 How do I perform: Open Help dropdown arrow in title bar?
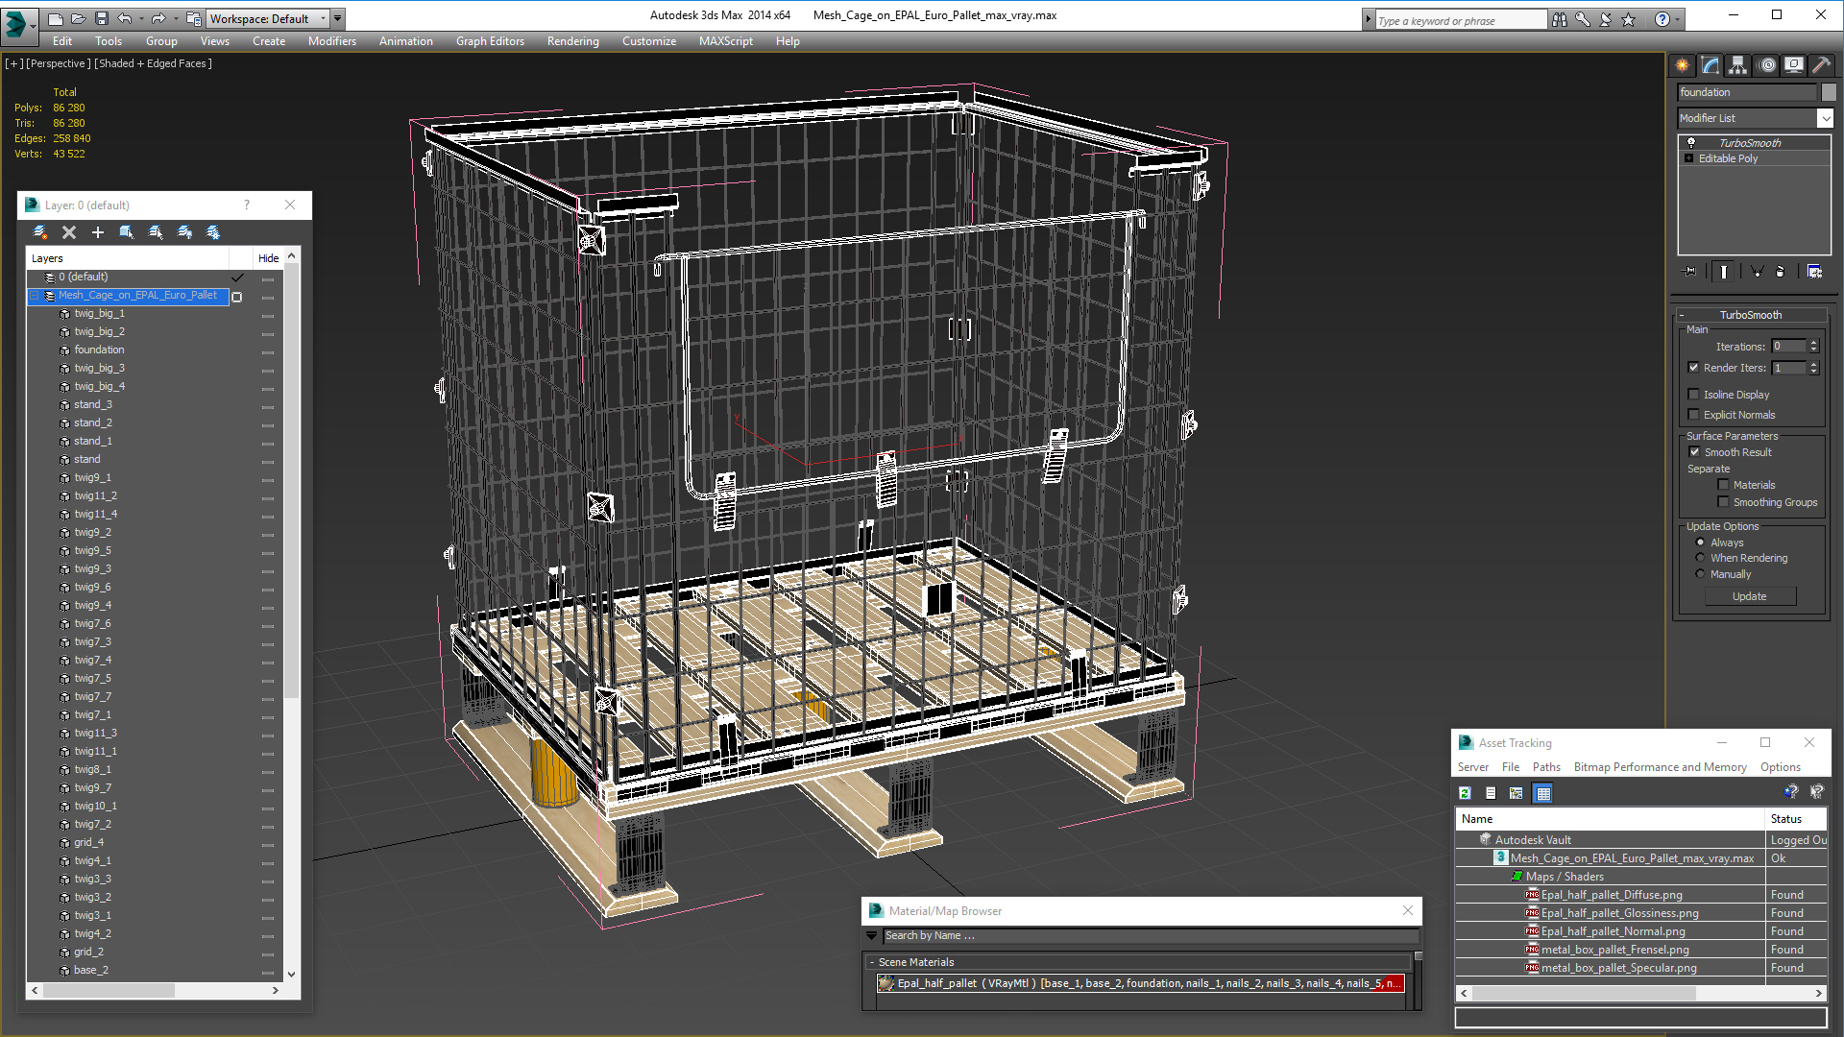[1678, 19]
